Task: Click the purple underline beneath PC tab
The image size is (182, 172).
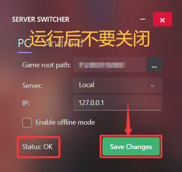Action: [x=25, y=52]
